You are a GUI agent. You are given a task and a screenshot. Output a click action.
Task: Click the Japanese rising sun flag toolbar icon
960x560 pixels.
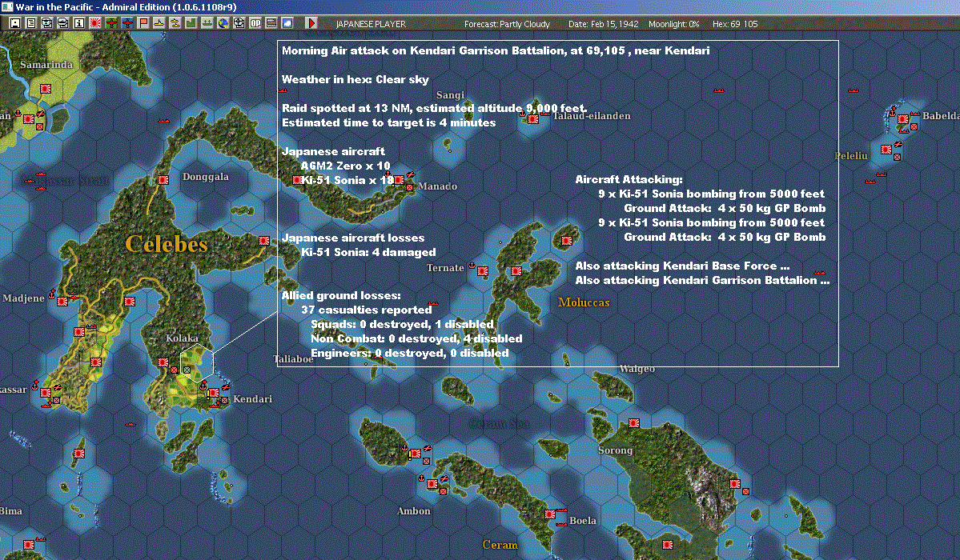95,23
